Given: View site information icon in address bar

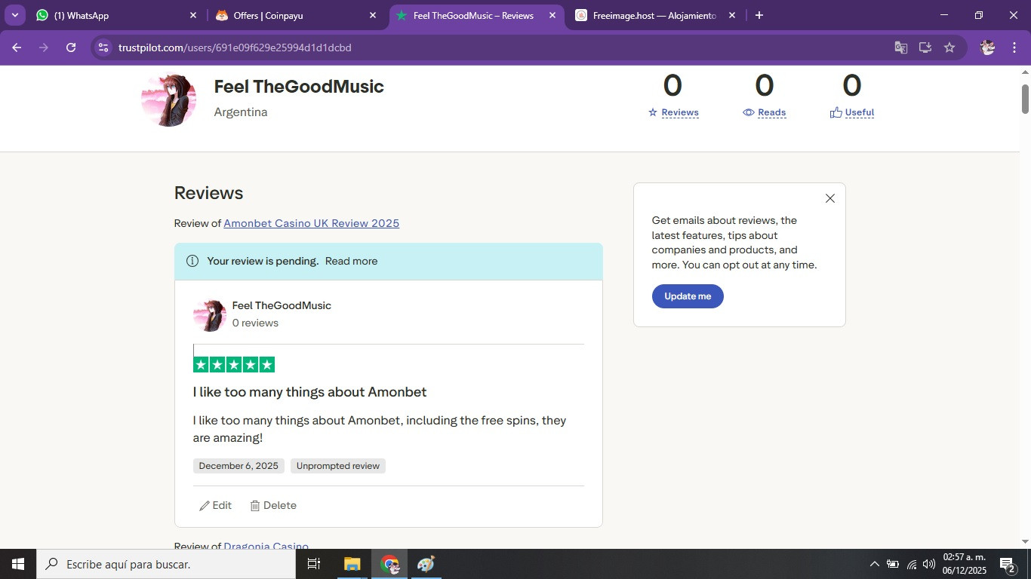Looking at the screenshot, I should click(x=103, y=47).
